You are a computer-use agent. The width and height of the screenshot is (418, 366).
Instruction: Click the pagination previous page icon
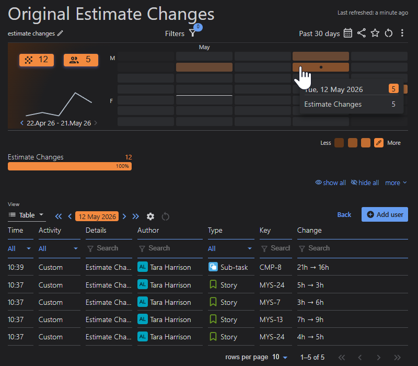point(360,357)
